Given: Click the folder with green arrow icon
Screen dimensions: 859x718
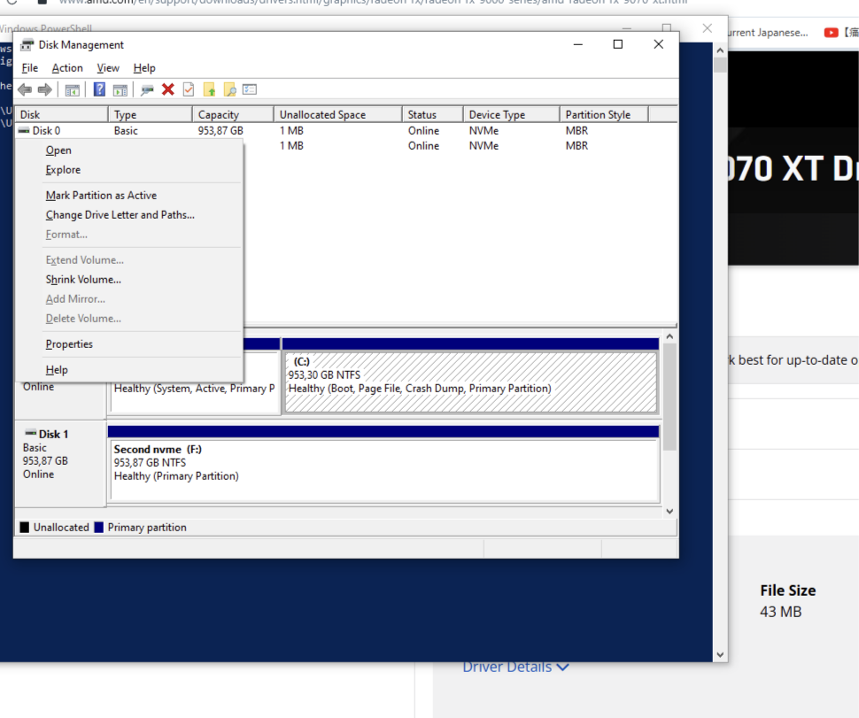Looking at the screenshot, I should pos(209,89).
